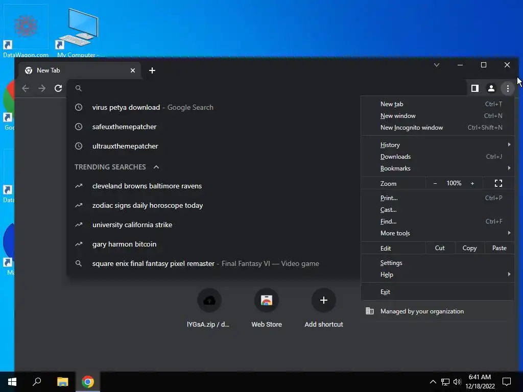Click the taskbar search icon
This screenshot has width=523, height=392.
coord(37,382)
